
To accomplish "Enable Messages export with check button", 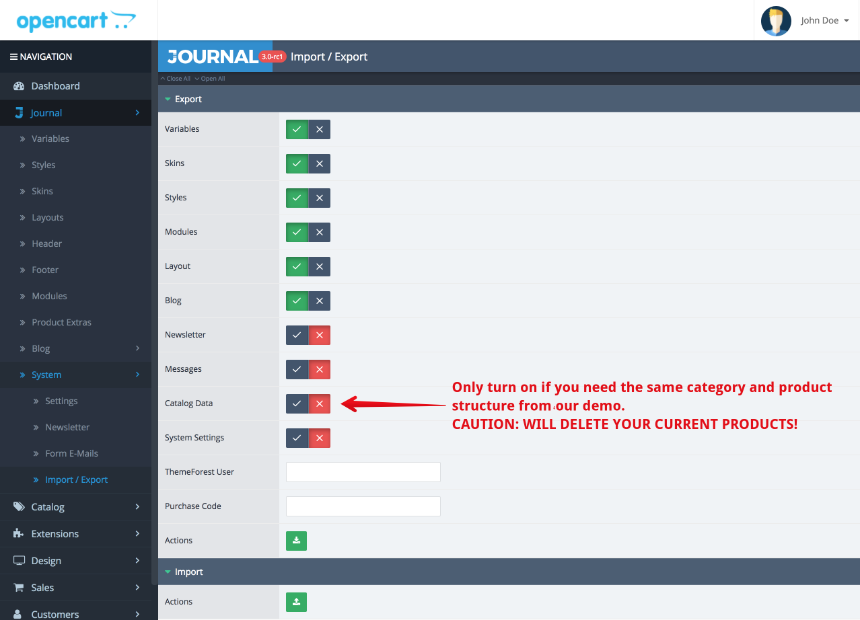I will coord(297,369).
